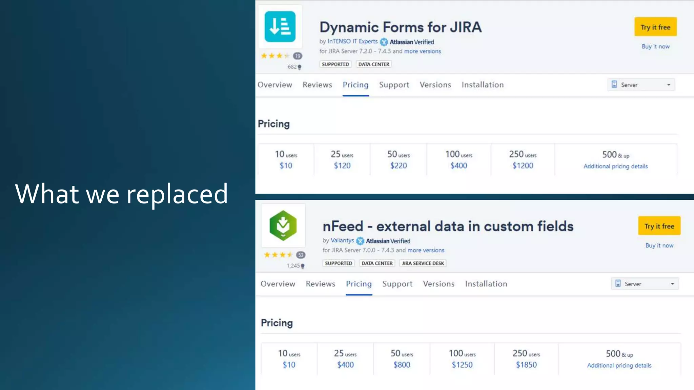Open the Installation tab of nFeed
This screenshot has width=694, height=390.
(486, 284)
